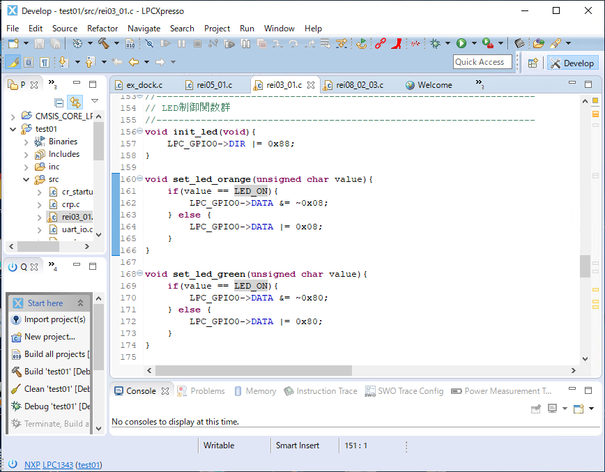The image size is (605, 472).
Task: Toggle Link with Editor in project explorer
Action: 75,102
